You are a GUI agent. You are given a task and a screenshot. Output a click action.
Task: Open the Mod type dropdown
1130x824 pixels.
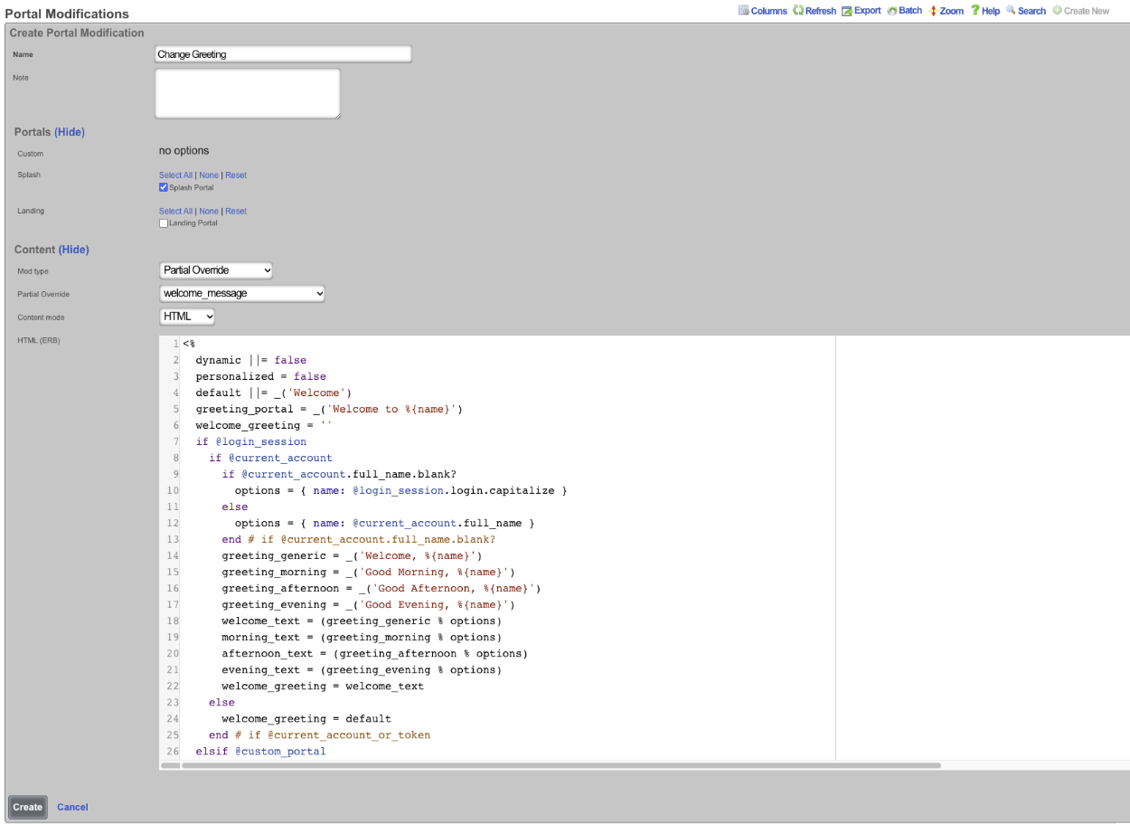coord(216,270)
